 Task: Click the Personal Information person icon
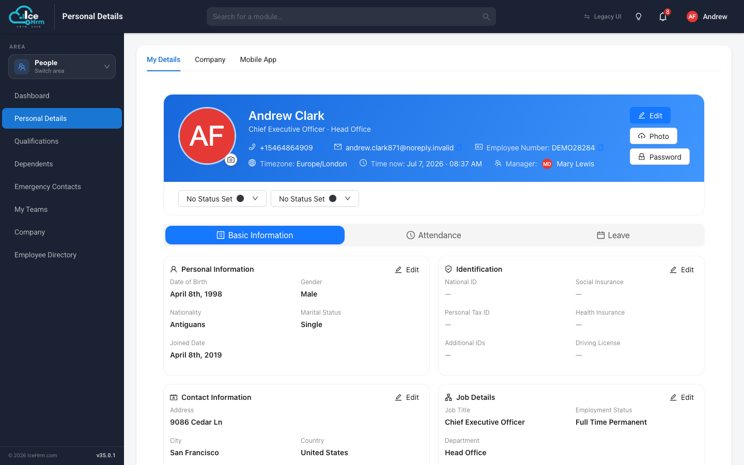174,269
